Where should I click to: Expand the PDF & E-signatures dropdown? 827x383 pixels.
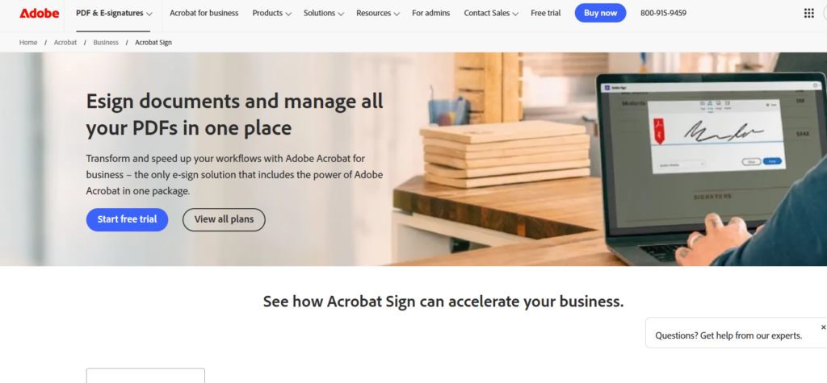pyautogui.click(x=114, y=13)
